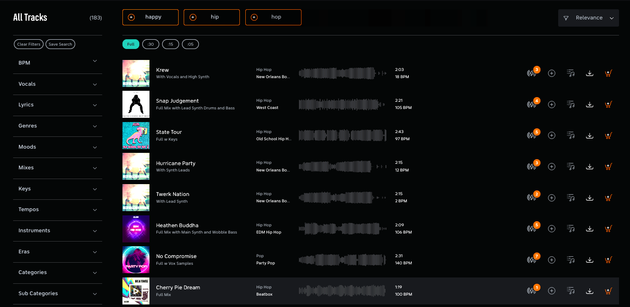Open stems for the Krew track
Screen dimensions: 630x307
[x=532, y=73]
